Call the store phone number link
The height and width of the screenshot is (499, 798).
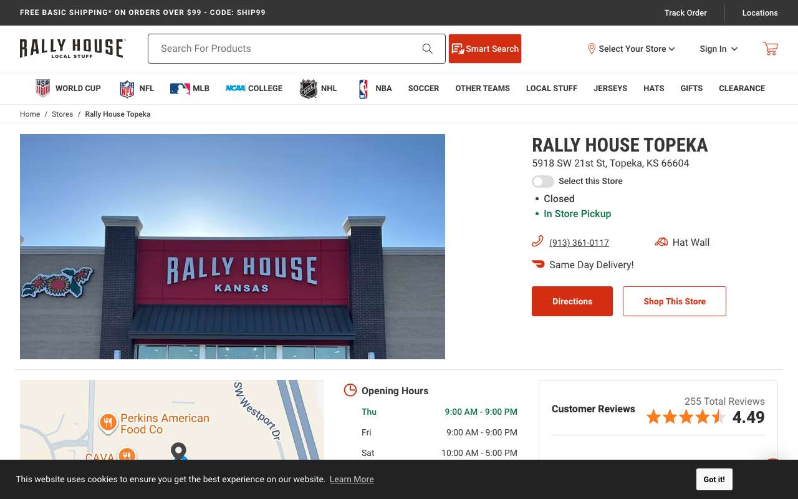pos(579,243)
